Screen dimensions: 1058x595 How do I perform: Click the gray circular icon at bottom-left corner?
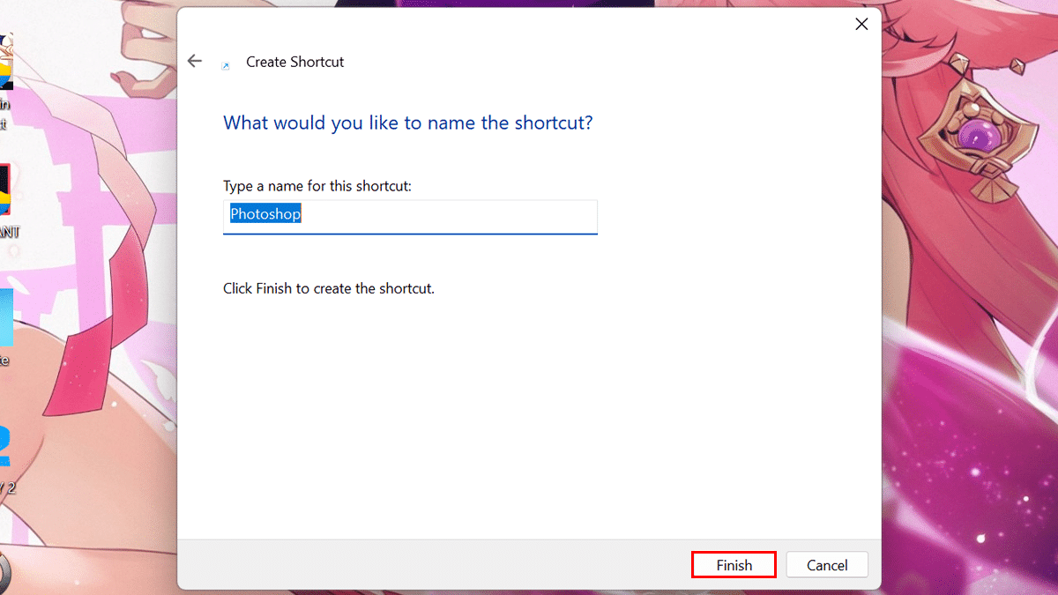(x=4, y=571)
